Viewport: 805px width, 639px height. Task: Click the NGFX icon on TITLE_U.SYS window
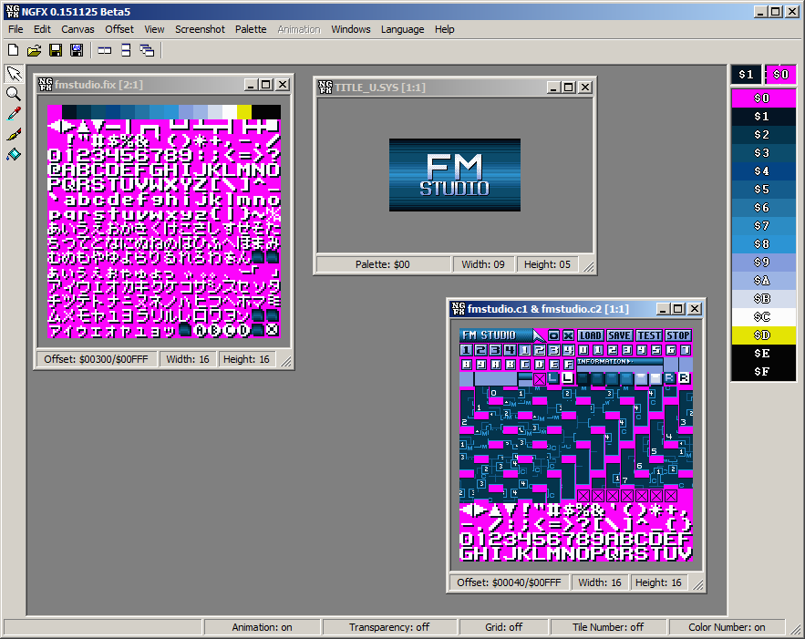click(325, 88)
